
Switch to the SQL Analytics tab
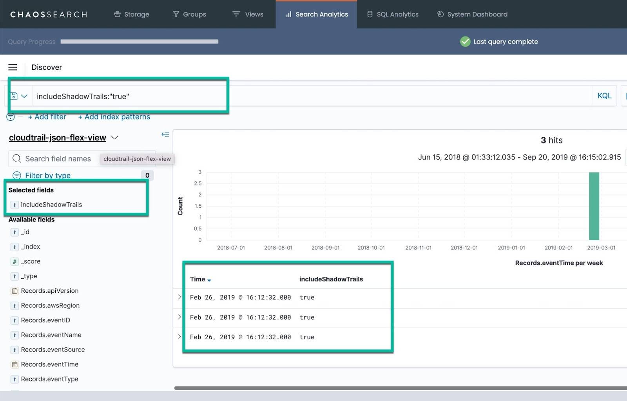(x=392, y=14)
